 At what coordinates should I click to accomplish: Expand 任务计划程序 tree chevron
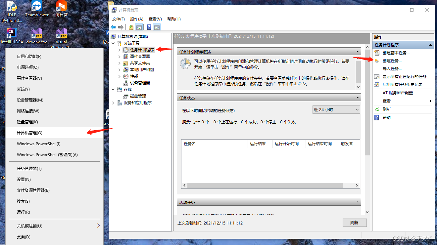point(120,50)
